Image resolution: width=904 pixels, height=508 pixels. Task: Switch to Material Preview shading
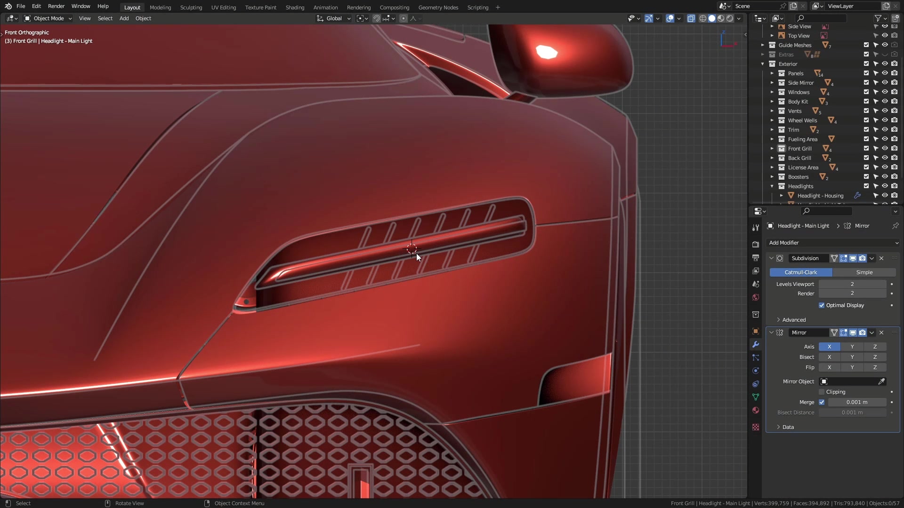pos(721,18)
